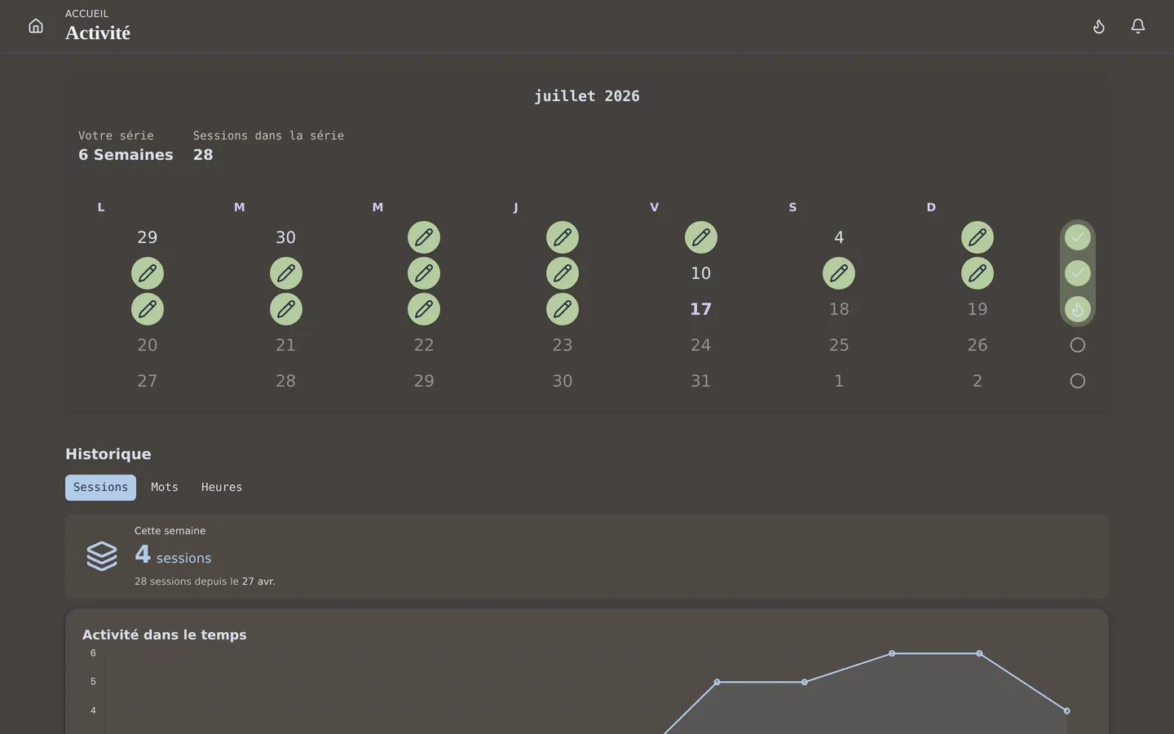Click the 4 sessions count
1174x734 pixels.
173,555
